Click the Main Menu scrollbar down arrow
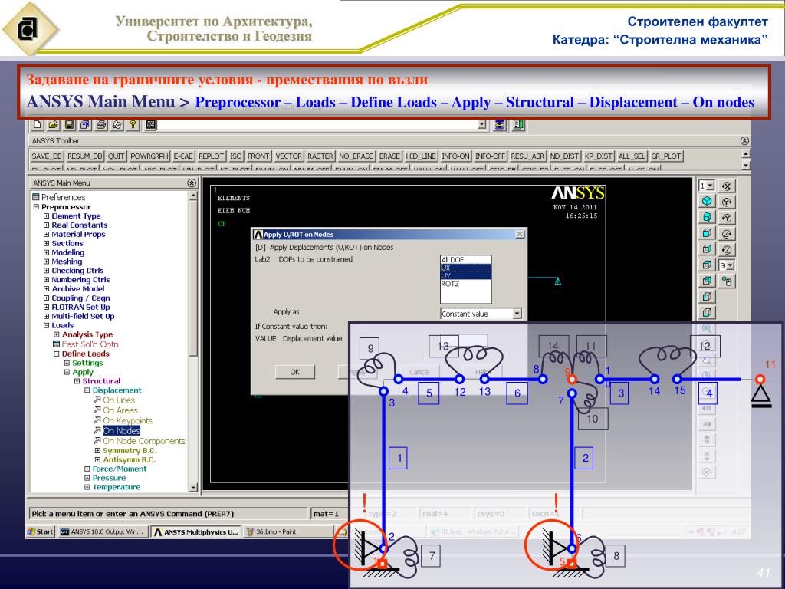The height and width of the screenshot is (589, 785). point(193,487)
